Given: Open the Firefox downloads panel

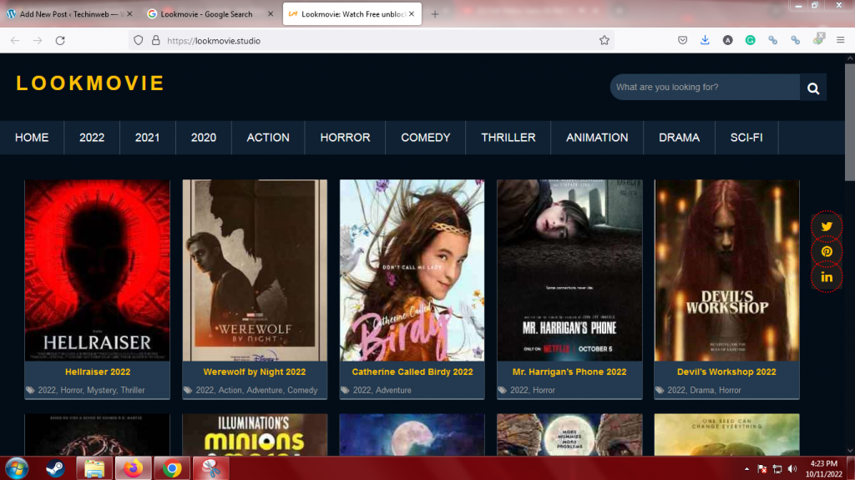Looking at the screenshot, I should point(705,40).
